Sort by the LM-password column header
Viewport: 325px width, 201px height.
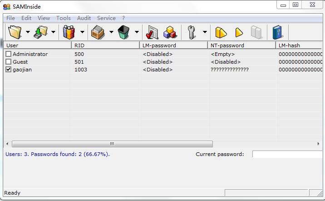click(174, 45)
